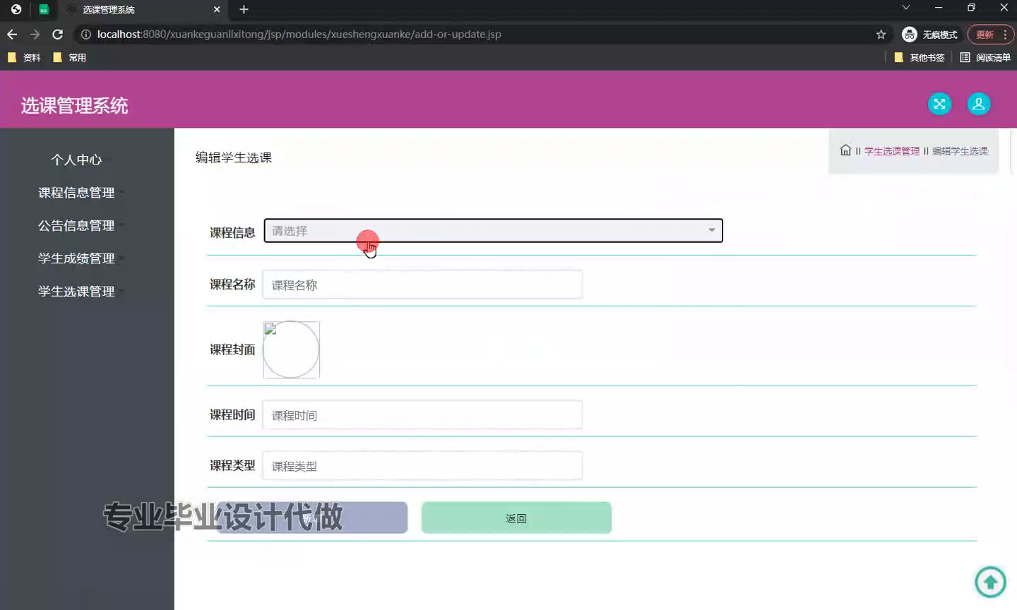Click the browser 更新 button

click(990, 35)
